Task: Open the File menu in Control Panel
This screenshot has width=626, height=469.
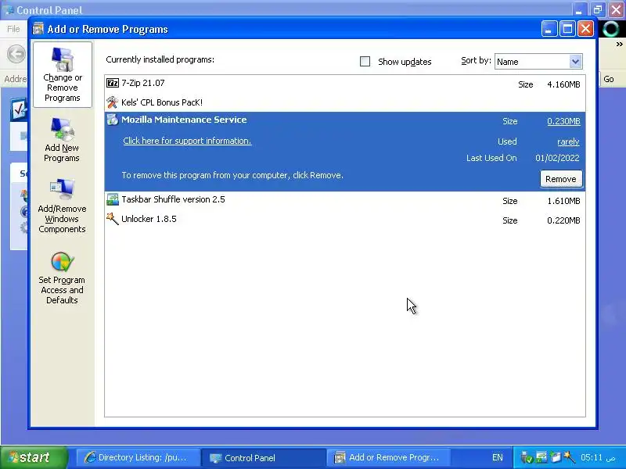Action: [x=13, y=29]
